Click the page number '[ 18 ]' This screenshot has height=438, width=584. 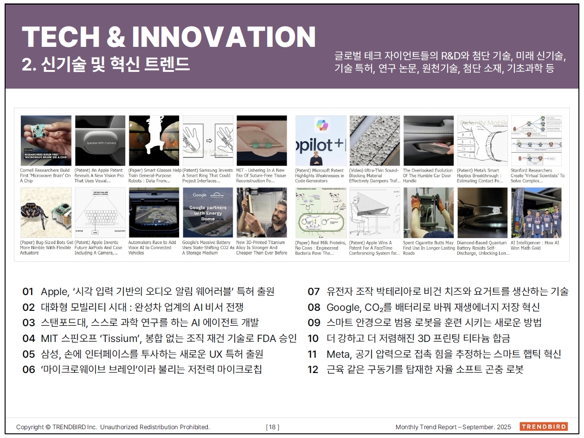click(273, 427)
